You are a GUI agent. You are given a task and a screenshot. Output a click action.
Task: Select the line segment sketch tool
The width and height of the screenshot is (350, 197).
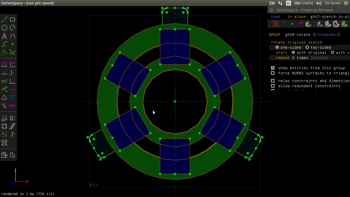(x=4, y=19)
